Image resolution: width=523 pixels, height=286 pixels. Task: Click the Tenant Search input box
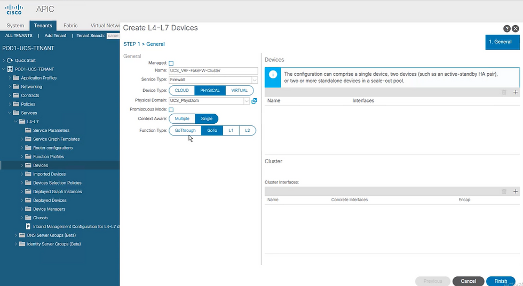pyautogui.click(x=113, y=36)
